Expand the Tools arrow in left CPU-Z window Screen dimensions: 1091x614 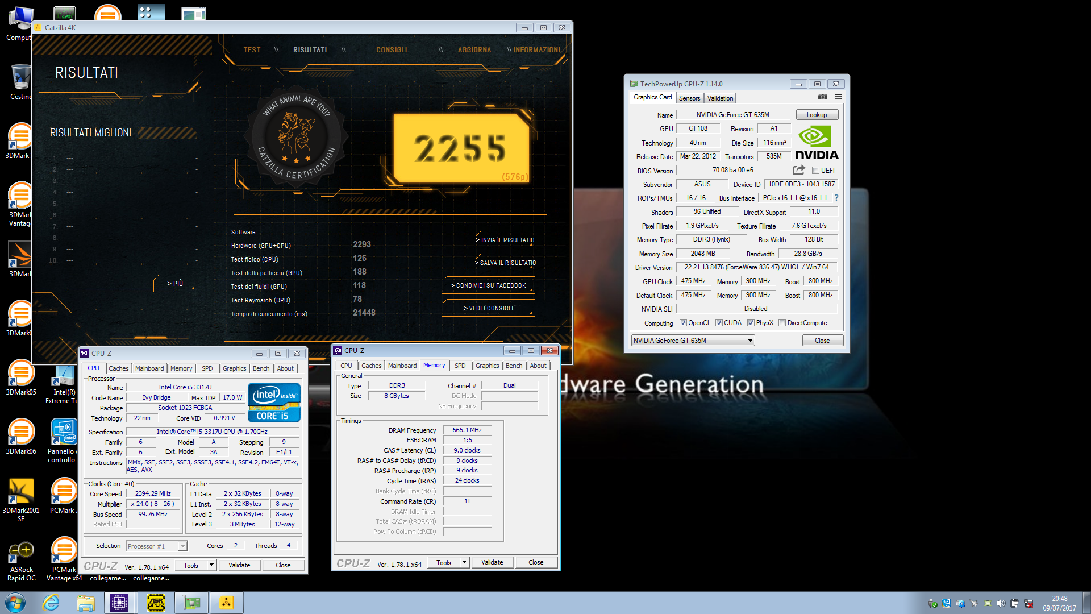click(211, 565)
